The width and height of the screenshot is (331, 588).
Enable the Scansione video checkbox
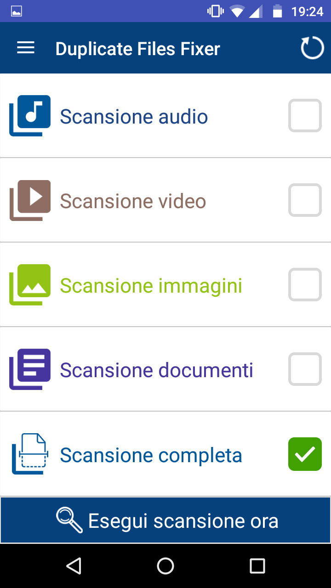pos(305,200)
